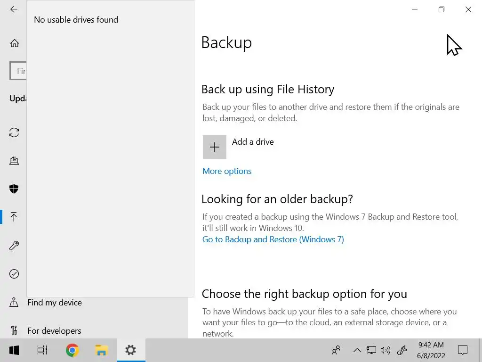Image resolution: width=482 pixels, height=362 pixels.
Task: Go to Backup and Restore (Windows 7)
Action: pos(273,239)
